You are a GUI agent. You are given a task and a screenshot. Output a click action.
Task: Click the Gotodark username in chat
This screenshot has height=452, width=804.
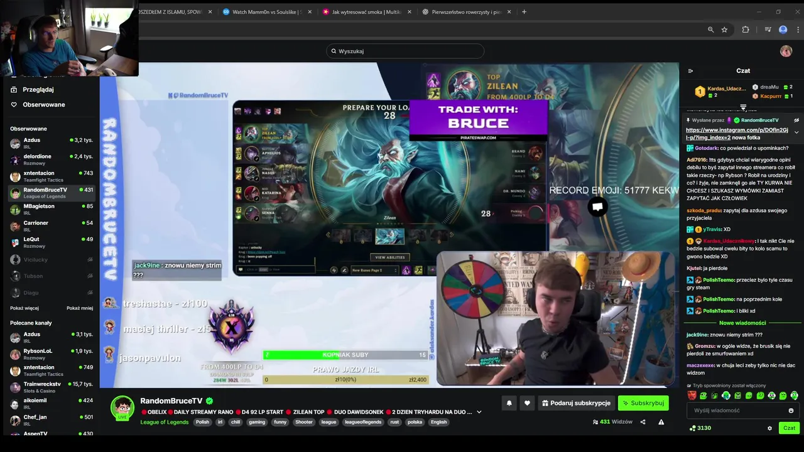[706, 148]
